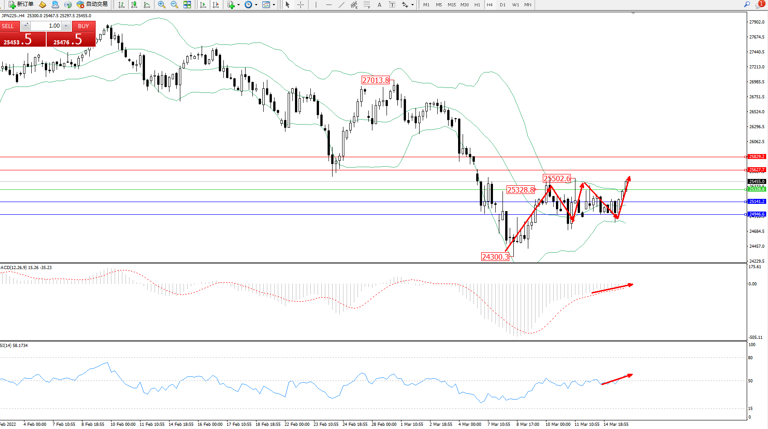Select the Crosshair tool

[300, 5]
